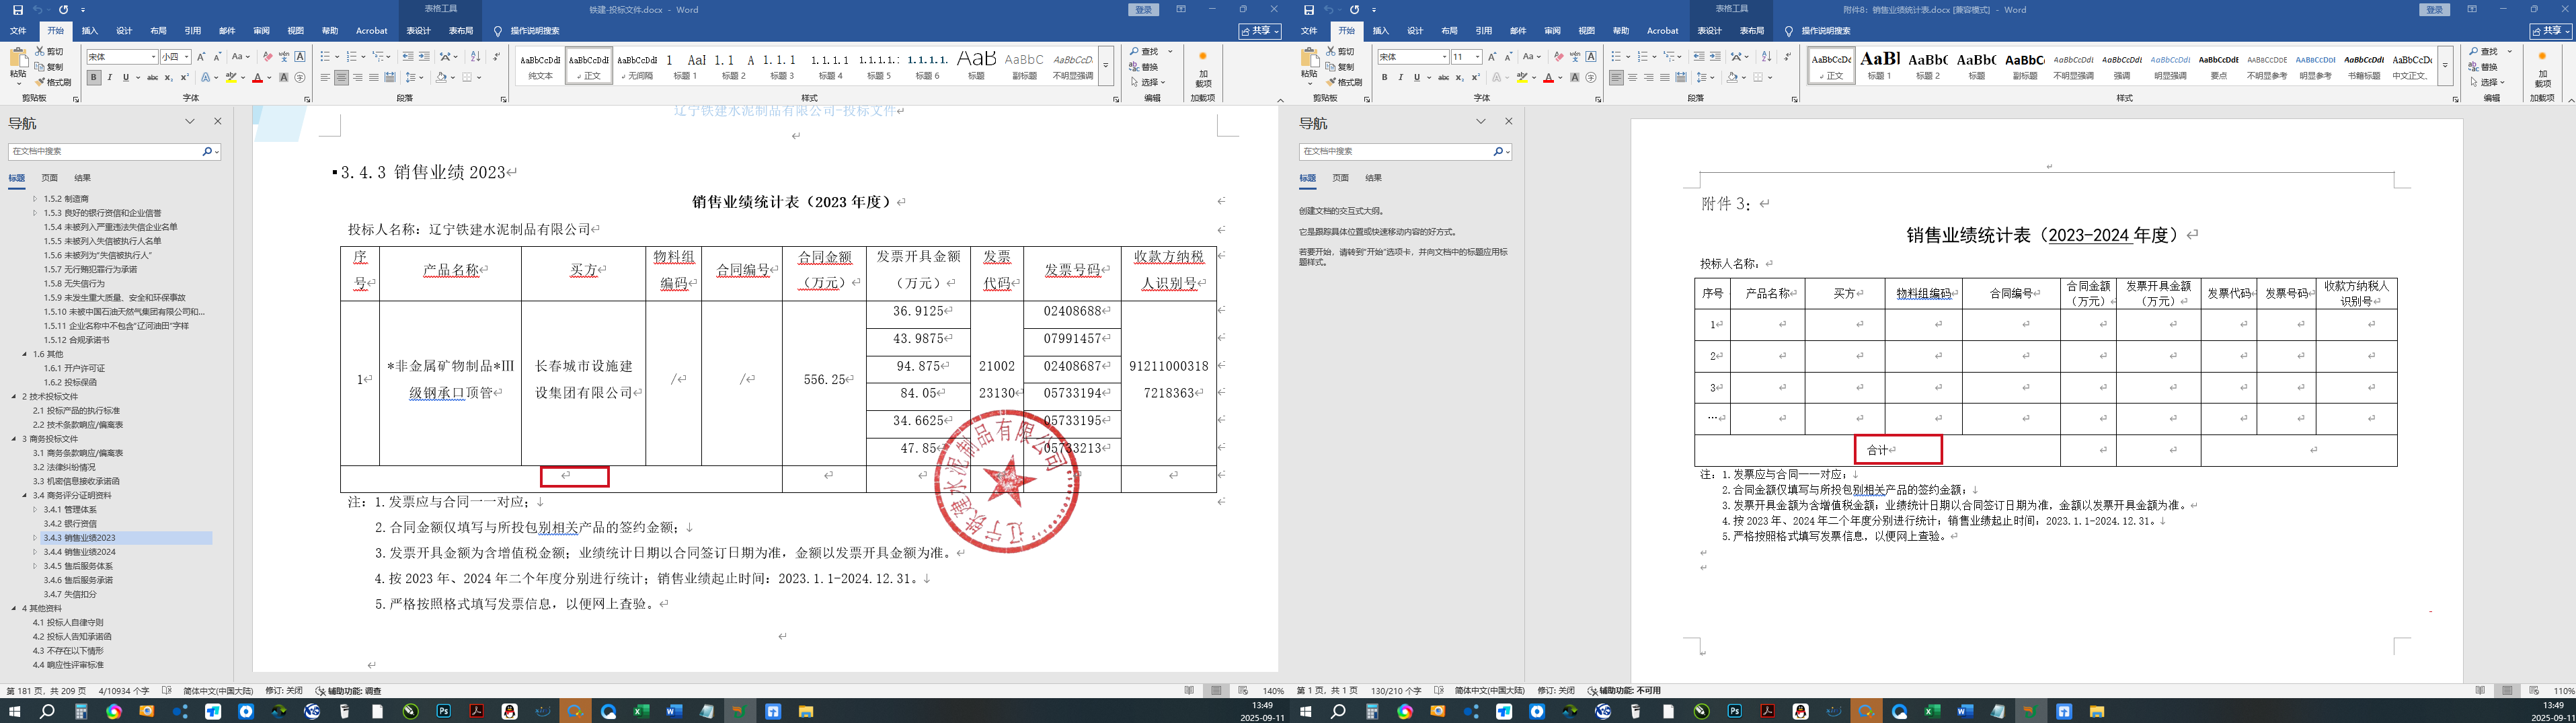Click the enclosed character icon in the right Word window
Image resolution: width=2576 pixels, height=723 pixels.
1591,77
